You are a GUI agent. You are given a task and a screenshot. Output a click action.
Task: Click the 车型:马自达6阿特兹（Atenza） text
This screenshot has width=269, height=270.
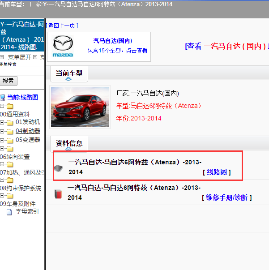pos(159,106)
